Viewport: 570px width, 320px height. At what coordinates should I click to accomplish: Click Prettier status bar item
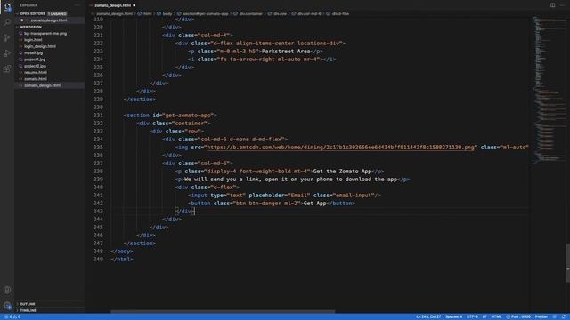tap(541, 316)
